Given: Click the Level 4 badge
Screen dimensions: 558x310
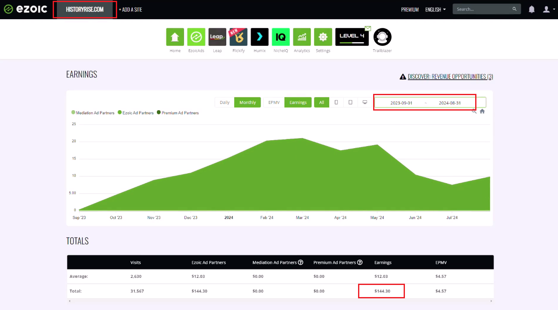Looking at the screenshot, I should coord(352,37).
